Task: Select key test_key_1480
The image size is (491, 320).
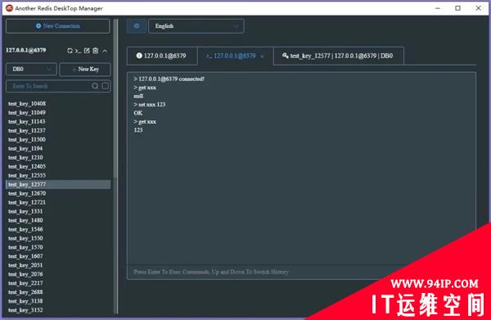Action: tap(58, 220)
